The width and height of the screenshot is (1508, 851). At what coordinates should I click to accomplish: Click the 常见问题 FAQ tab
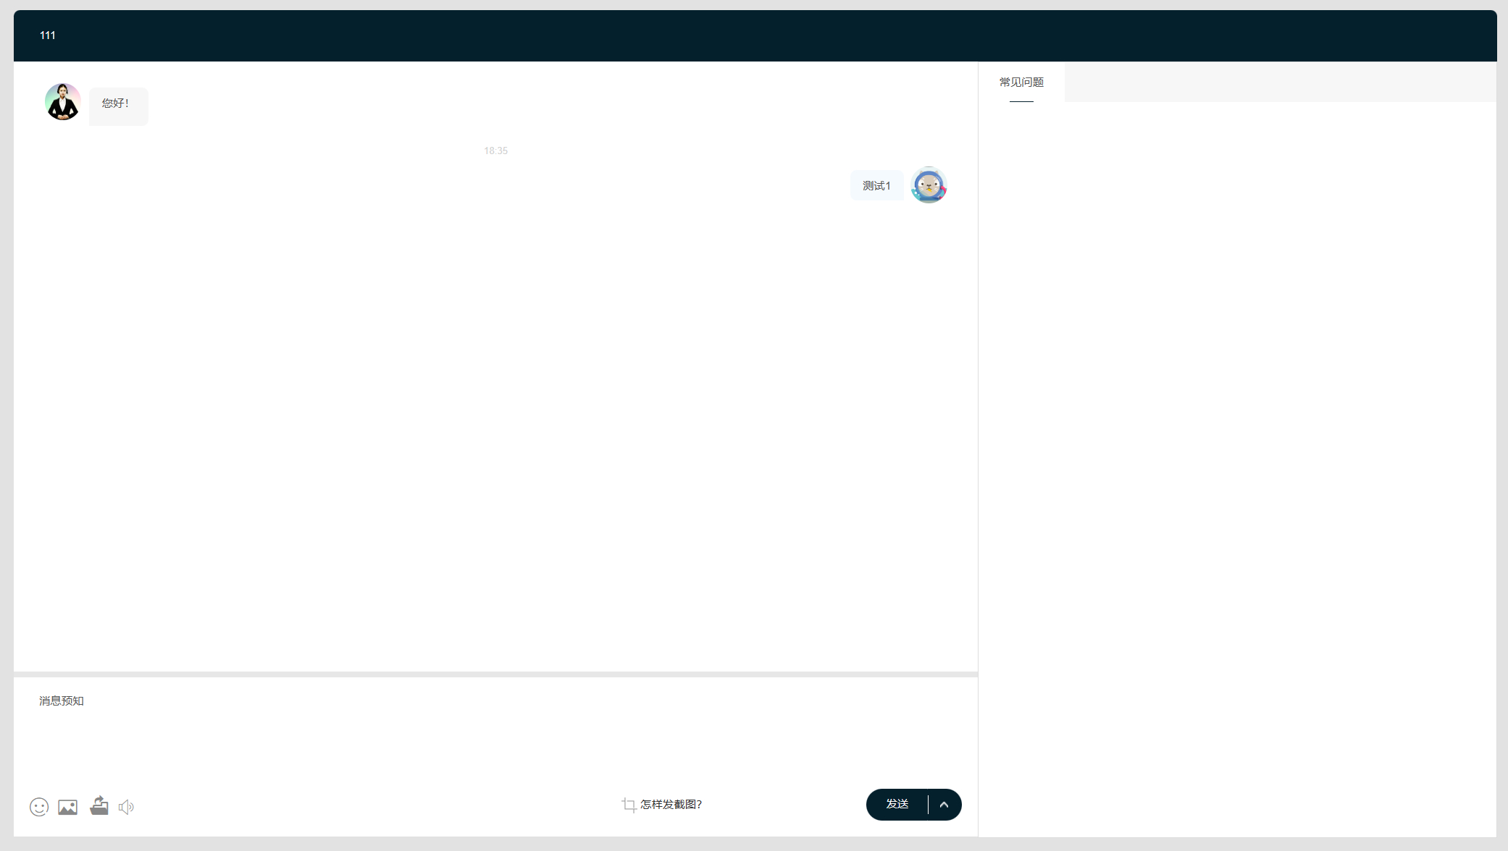click(x=1021, y=82)
